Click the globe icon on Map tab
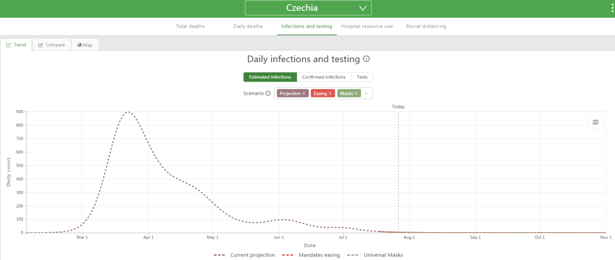615x260 pixels. pyautogui.click(x=80, y=45)
